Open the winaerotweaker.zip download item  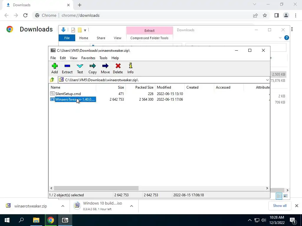[x=30, y=206]
